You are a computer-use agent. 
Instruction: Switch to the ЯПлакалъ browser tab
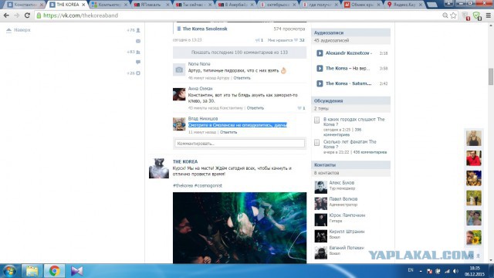151,5
